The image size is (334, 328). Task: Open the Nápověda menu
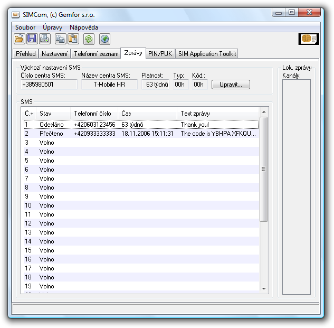pos(83,27)
